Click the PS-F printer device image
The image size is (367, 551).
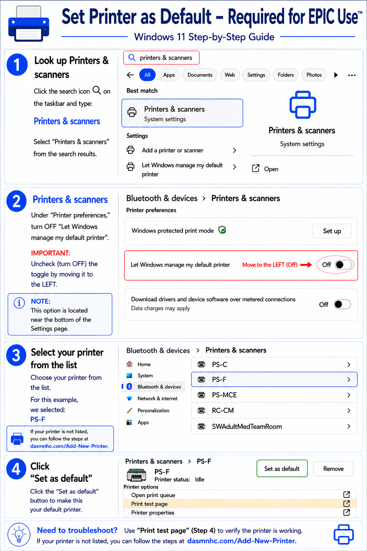pos(137,475)
